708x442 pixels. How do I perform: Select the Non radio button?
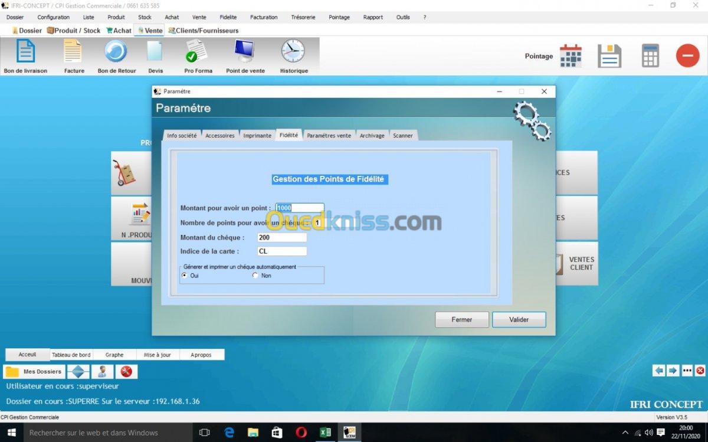(255, 276)
